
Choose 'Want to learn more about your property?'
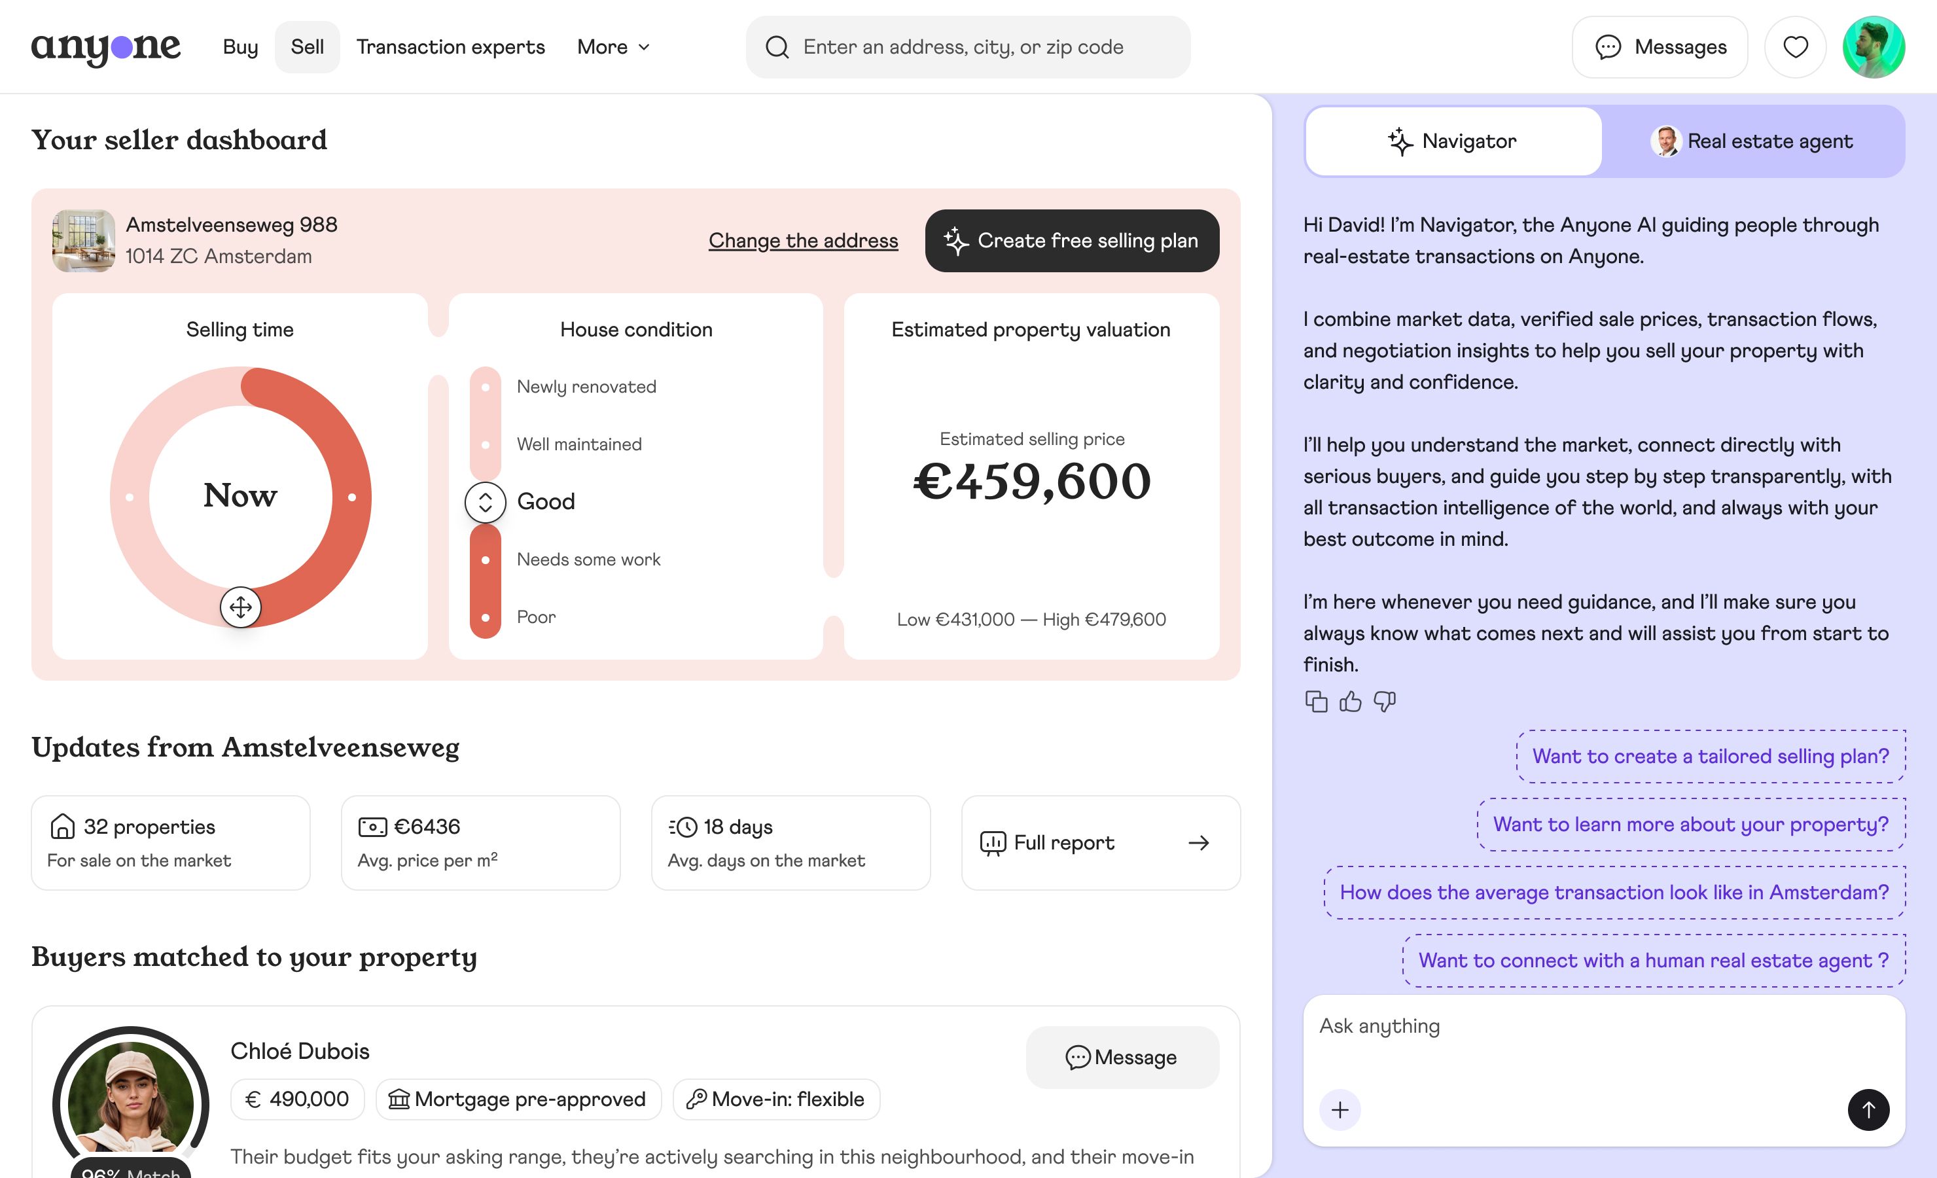[1691, 825]
